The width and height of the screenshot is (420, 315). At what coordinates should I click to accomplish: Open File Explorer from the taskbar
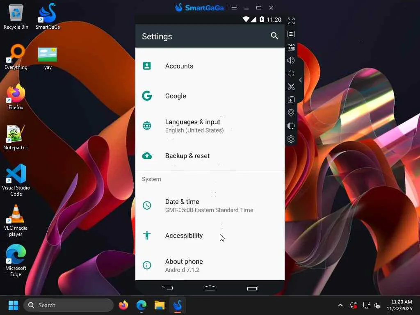160,305
